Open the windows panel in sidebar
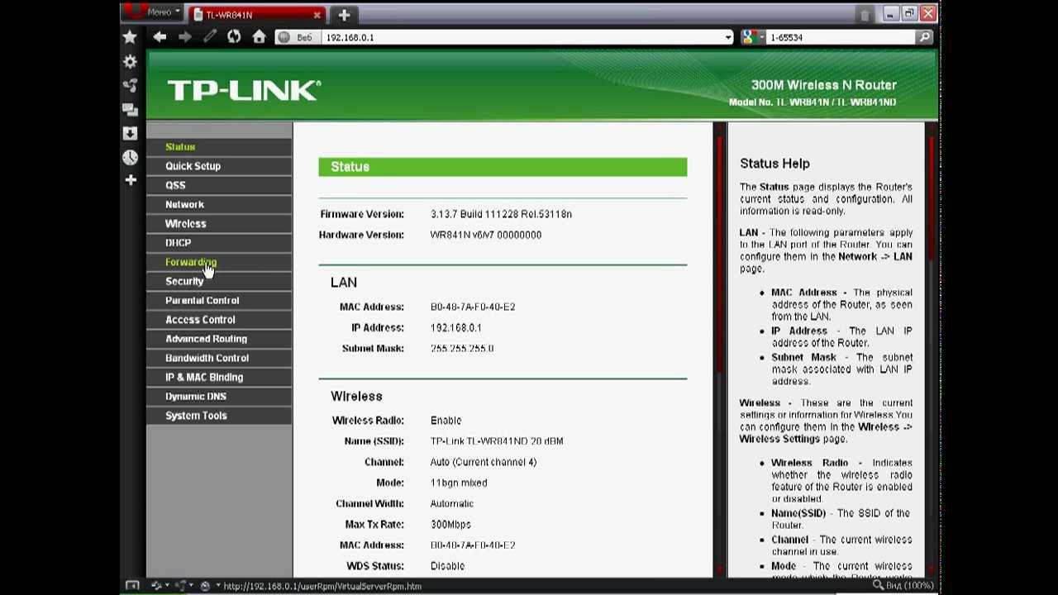Image resolution: width=1058 pixels, height=595 pixels. pos(130,109)
